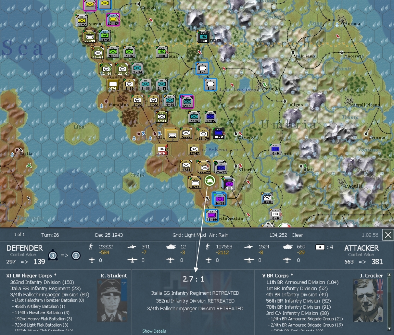This screenshot has height=335, width=394.
Task: Select the red HQ 0?0 counter
Action: (162, 149)
